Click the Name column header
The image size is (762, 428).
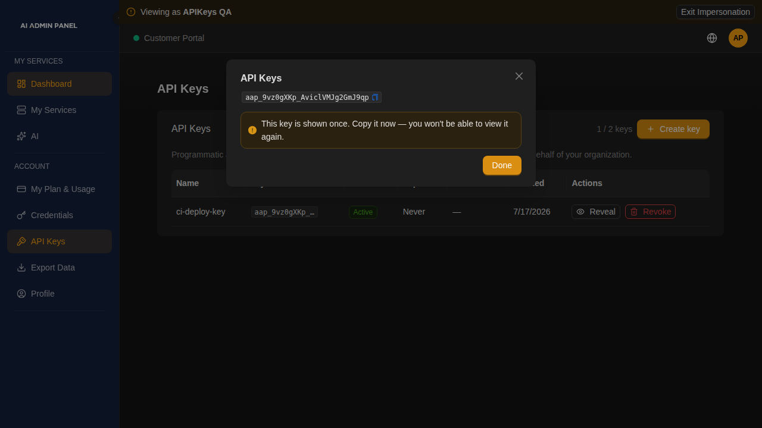point(188,183)
